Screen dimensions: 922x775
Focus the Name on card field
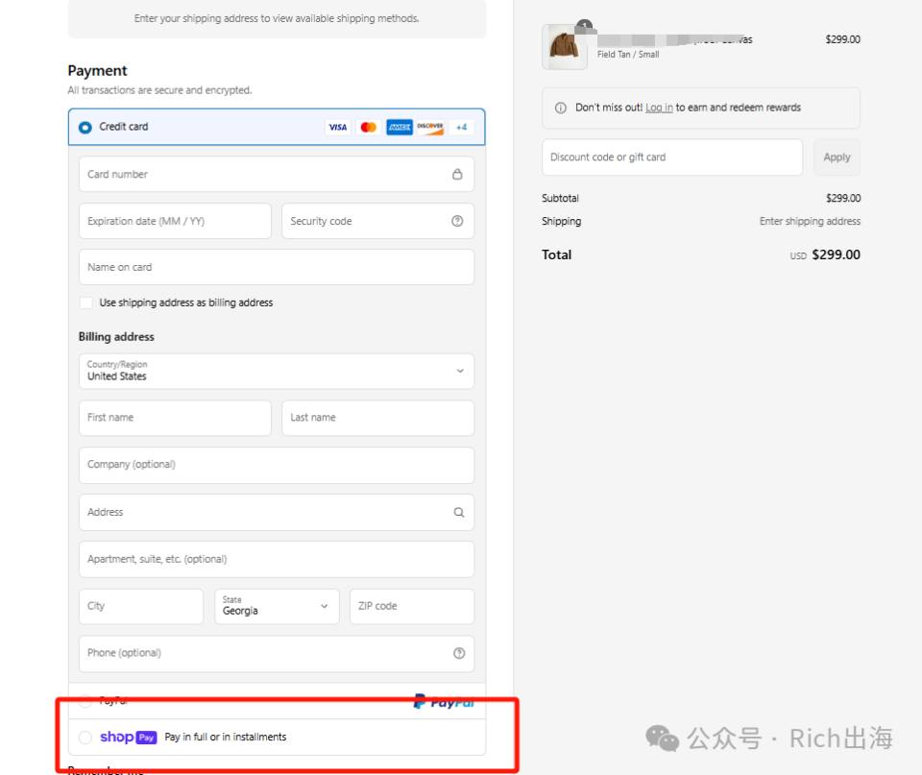[x=277, y=267]
